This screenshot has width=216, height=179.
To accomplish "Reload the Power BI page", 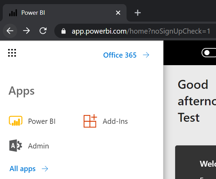I will [x=43, y=31].
